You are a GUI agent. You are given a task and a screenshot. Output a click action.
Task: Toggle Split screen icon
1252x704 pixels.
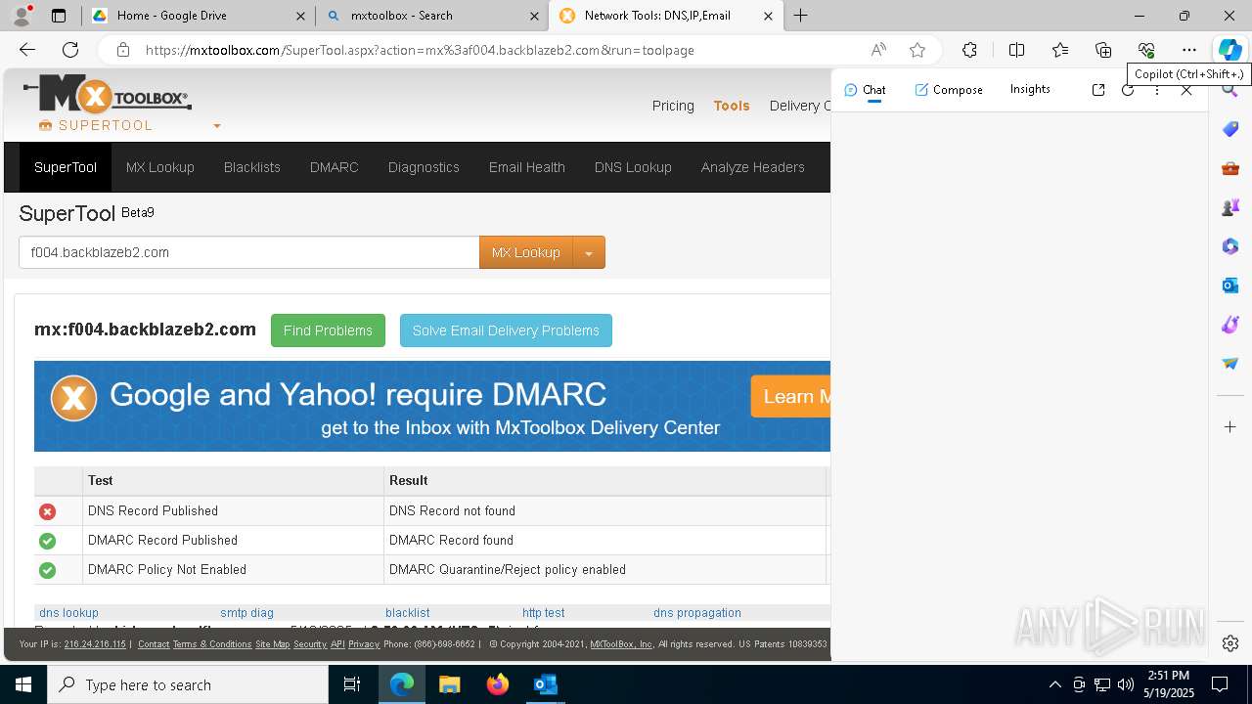click(1016, 50)
